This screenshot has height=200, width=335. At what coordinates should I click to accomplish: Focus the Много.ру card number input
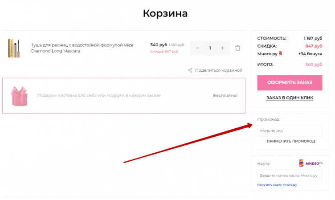click(290, 176)
